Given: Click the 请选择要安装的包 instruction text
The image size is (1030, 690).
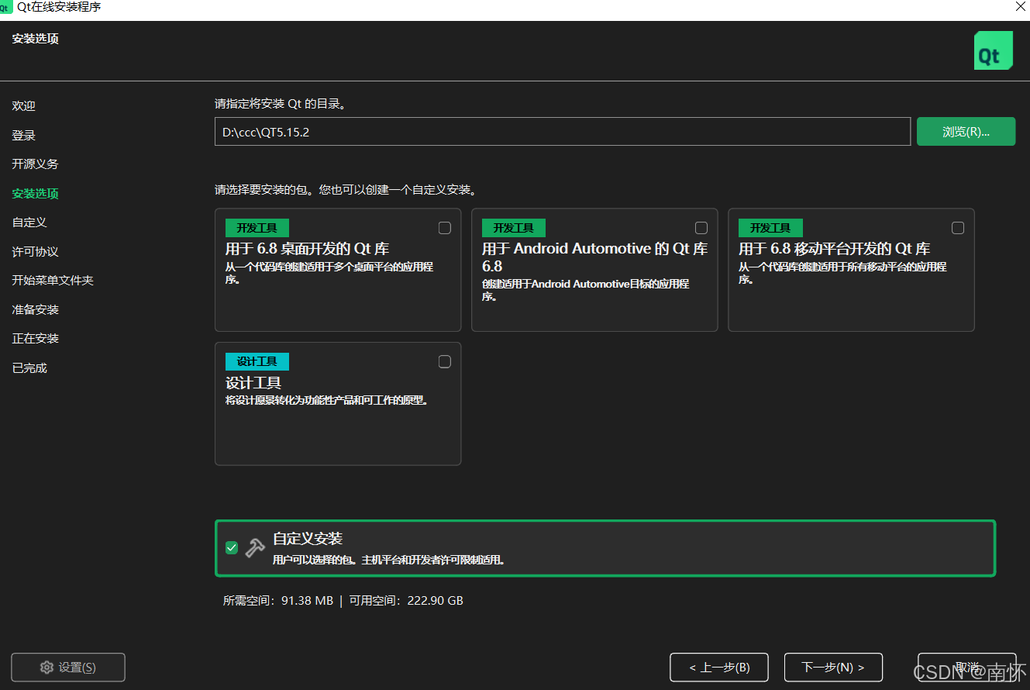Looking at the screenshot, I should click(346, 190).
